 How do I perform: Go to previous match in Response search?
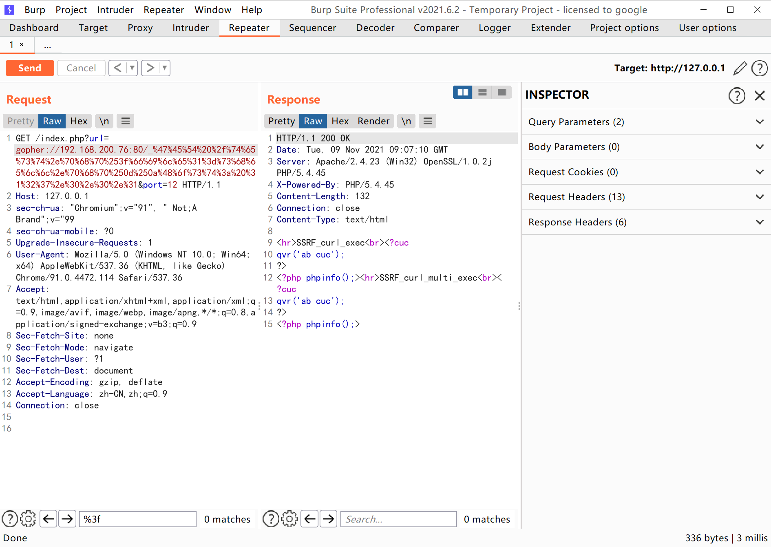pyautogui.click(x=309, y=519)
